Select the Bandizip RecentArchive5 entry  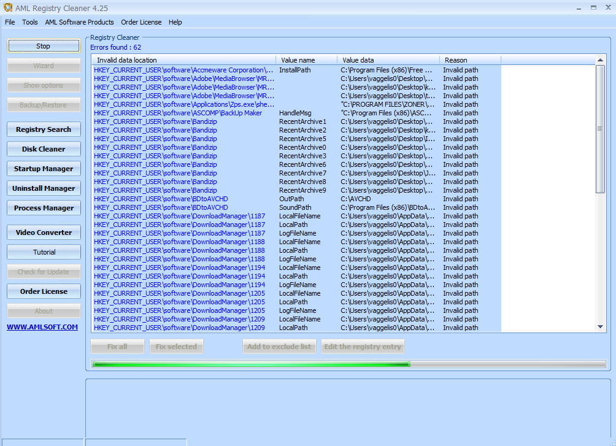pos(296,139)
